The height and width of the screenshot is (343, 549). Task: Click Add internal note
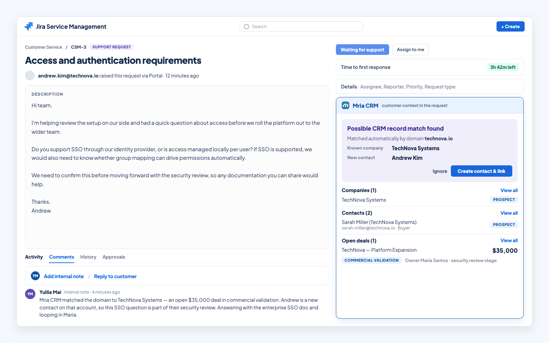(x=64, y=276)
